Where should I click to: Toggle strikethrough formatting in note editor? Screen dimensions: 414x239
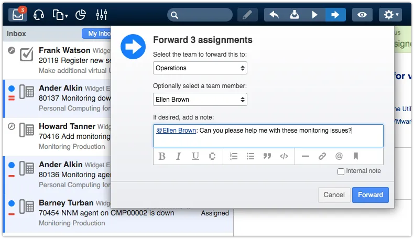pos(212,156)
